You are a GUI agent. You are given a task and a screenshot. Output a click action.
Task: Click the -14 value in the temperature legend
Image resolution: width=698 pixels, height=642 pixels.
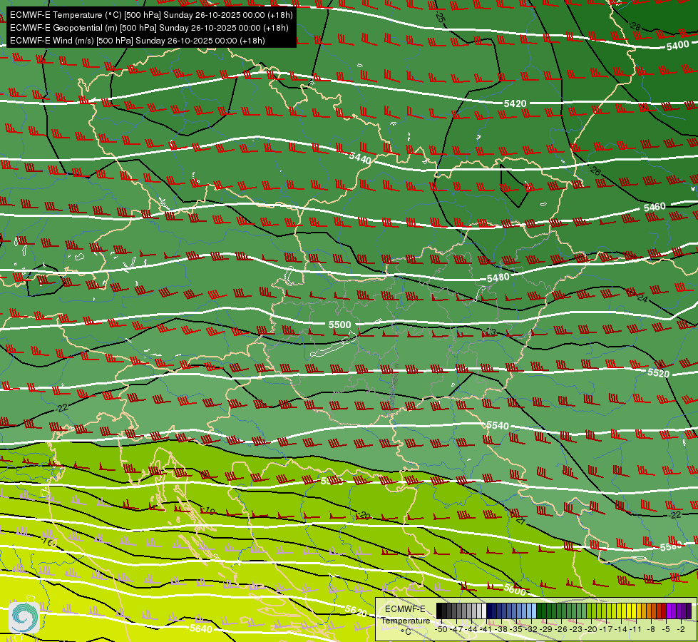point(621,630)
